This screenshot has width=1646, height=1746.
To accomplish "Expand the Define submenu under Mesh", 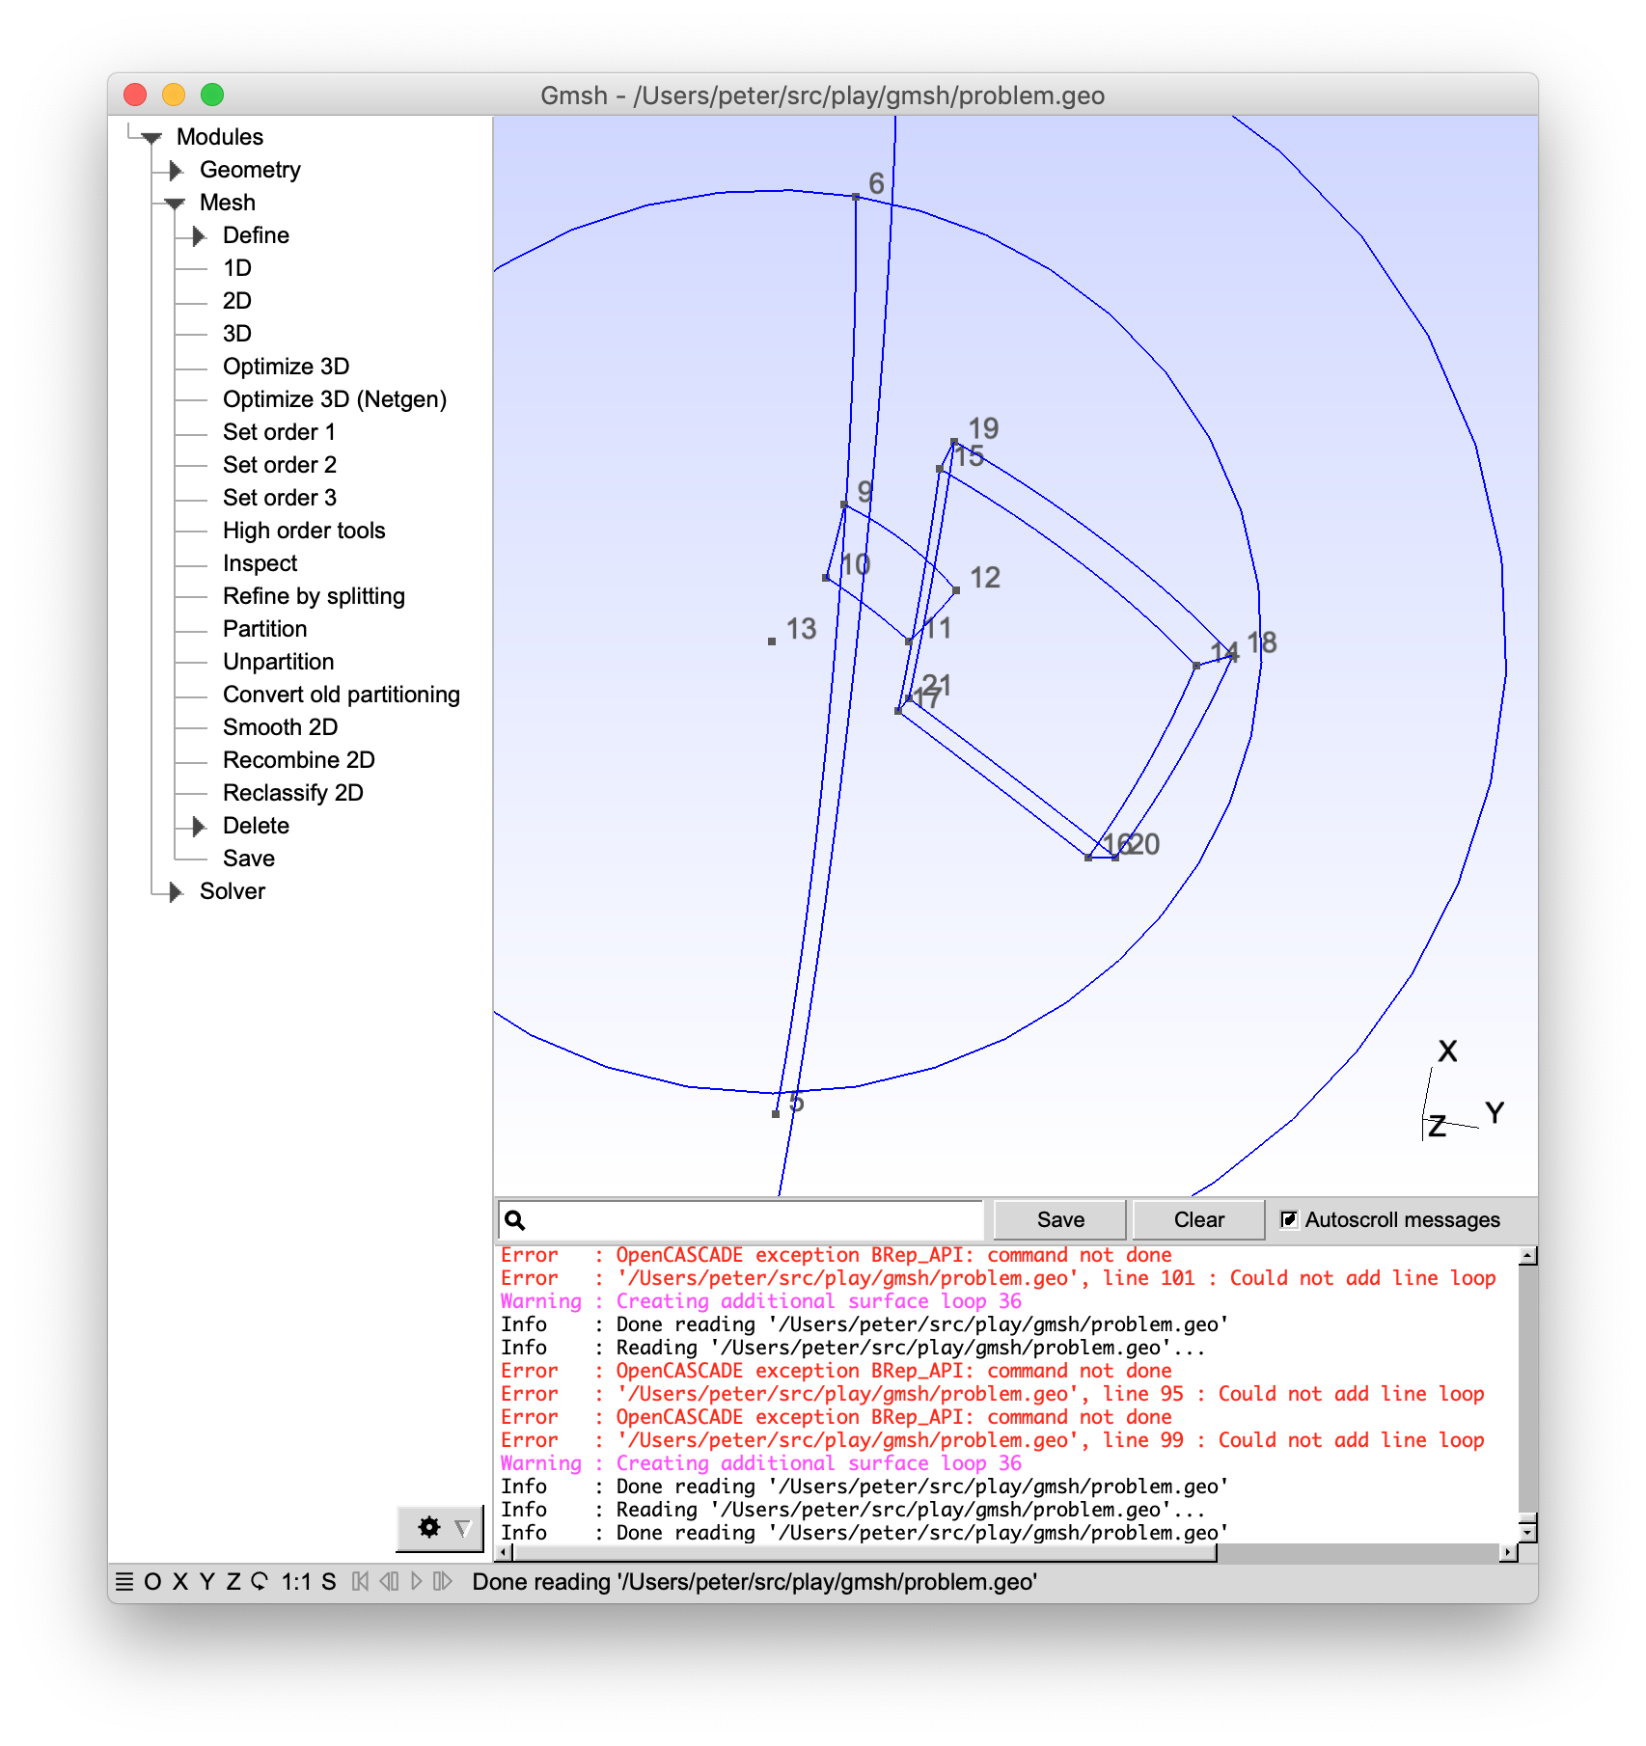I will (x=199, y=236).
